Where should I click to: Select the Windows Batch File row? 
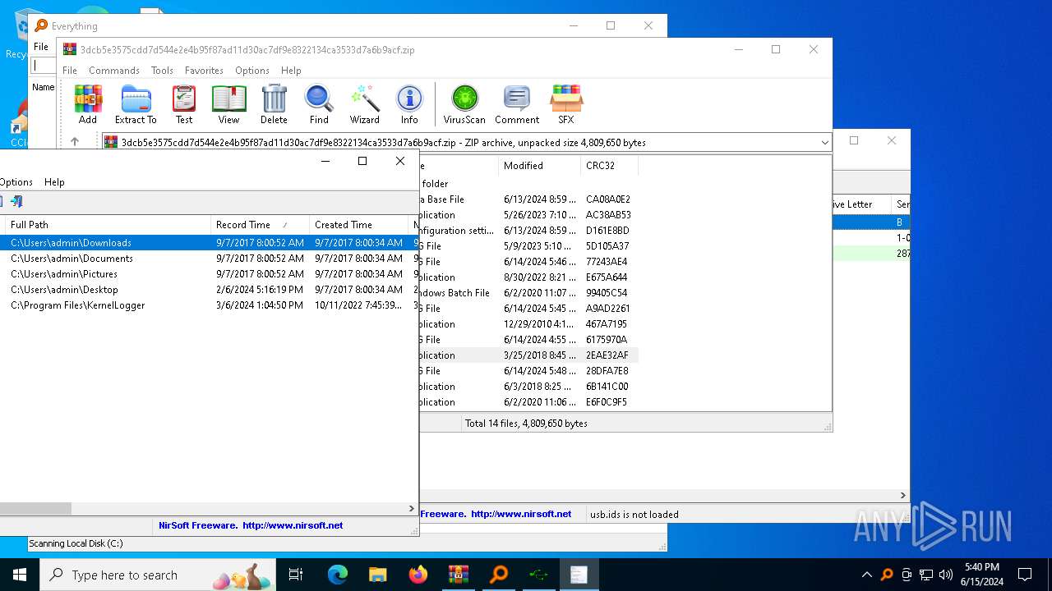pyautogui.click(x=528, y=293)
